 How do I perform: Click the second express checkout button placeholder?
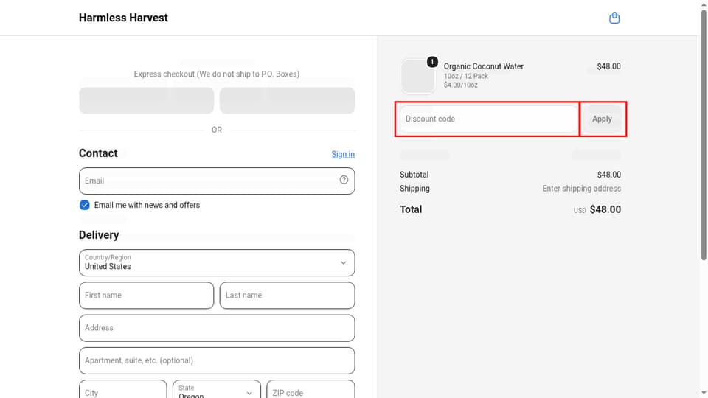point(287,100)
